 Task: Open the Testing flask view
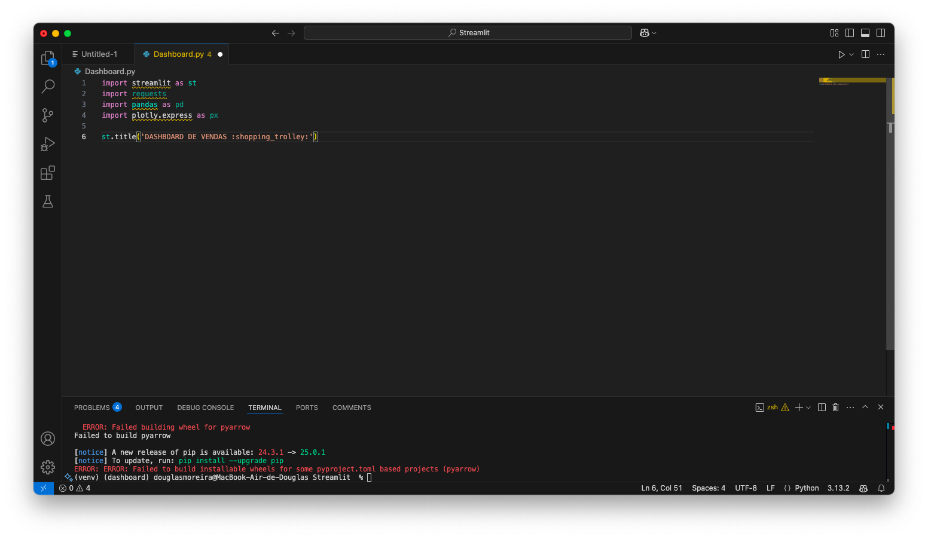(x=48, y=201)
